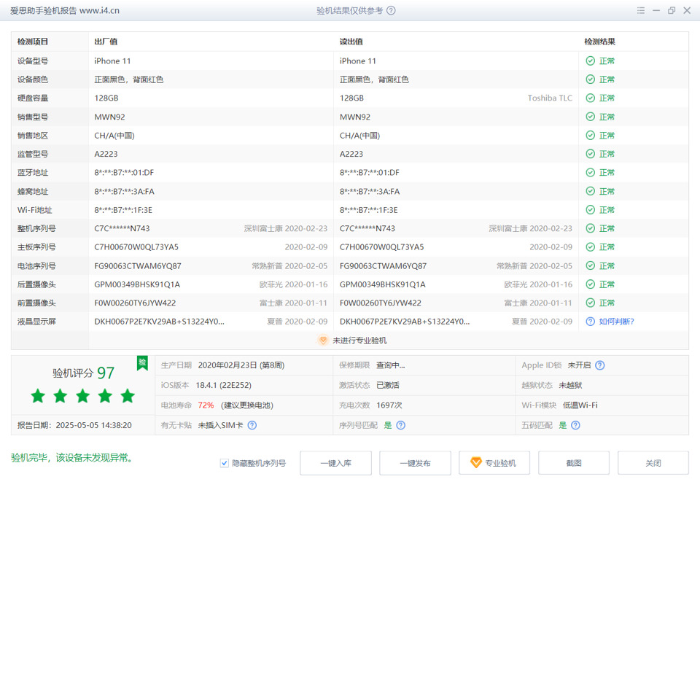
Task: Click factory battery serial FG90063CTWAM6YQ87
Action: pyautogui.click(x=138, y=265)
